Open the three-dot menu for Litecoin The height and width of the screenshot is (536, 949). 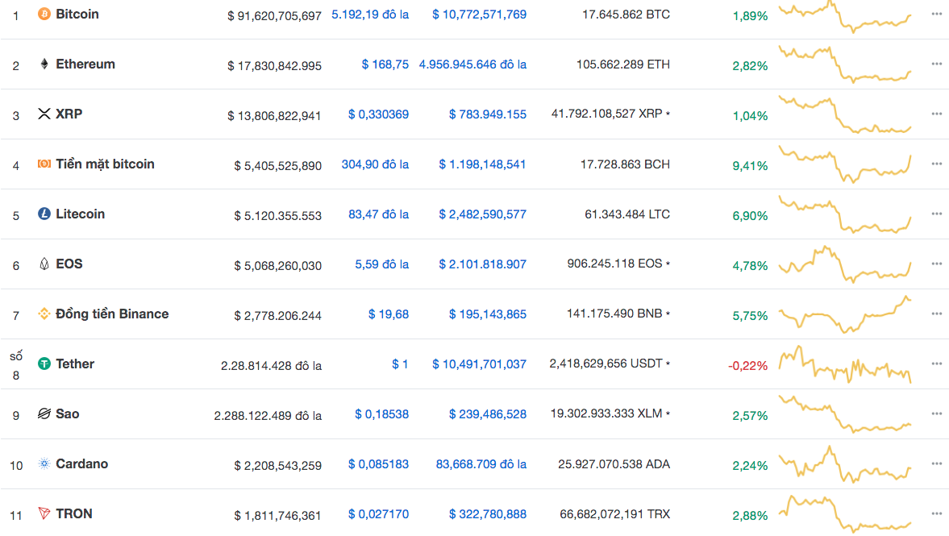tap(936, 214)
